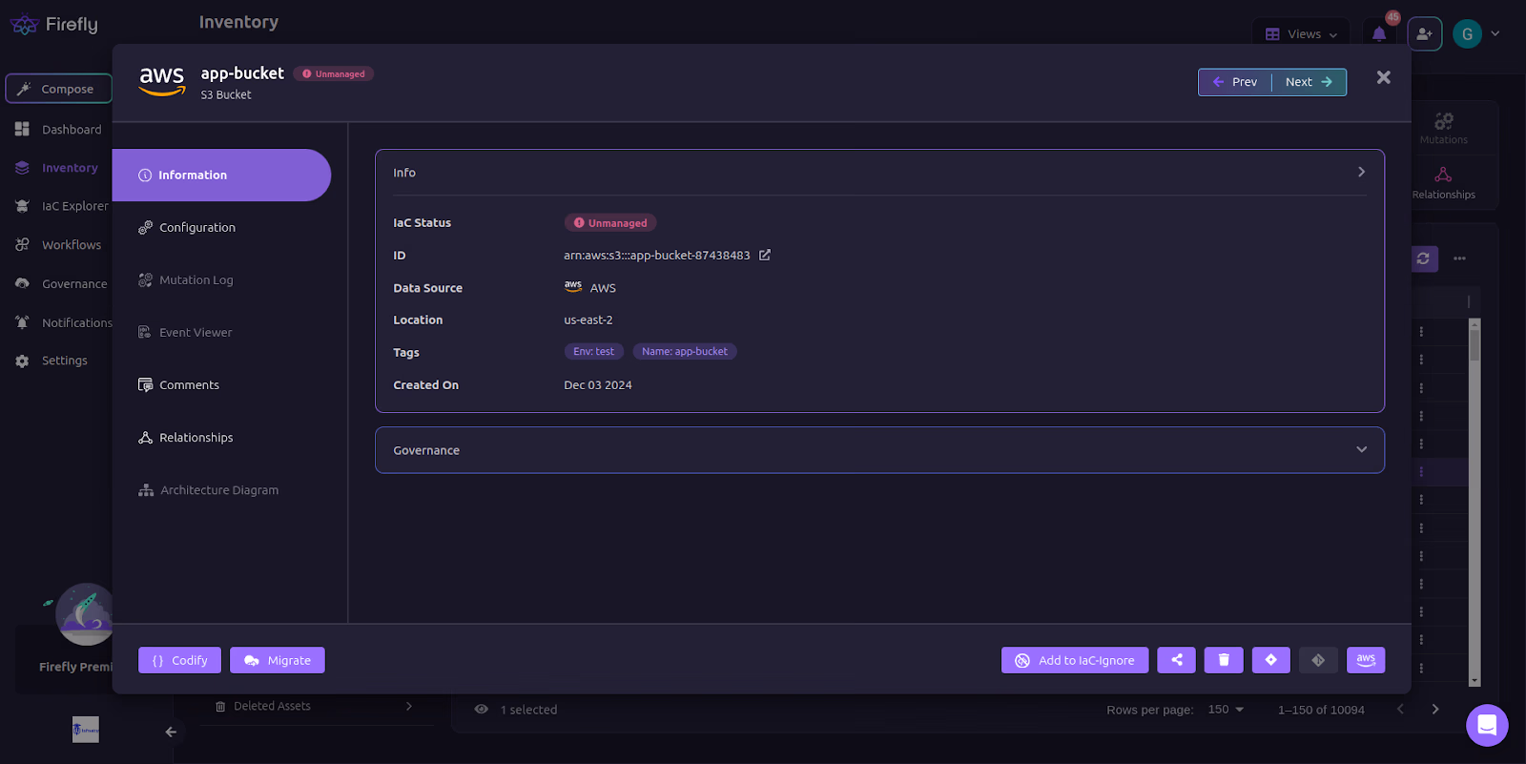Image resolution: width=1526 pixels, height=764 pixels.
Task: Click the Name: app-bucket tag
Action: coord(684,352)
